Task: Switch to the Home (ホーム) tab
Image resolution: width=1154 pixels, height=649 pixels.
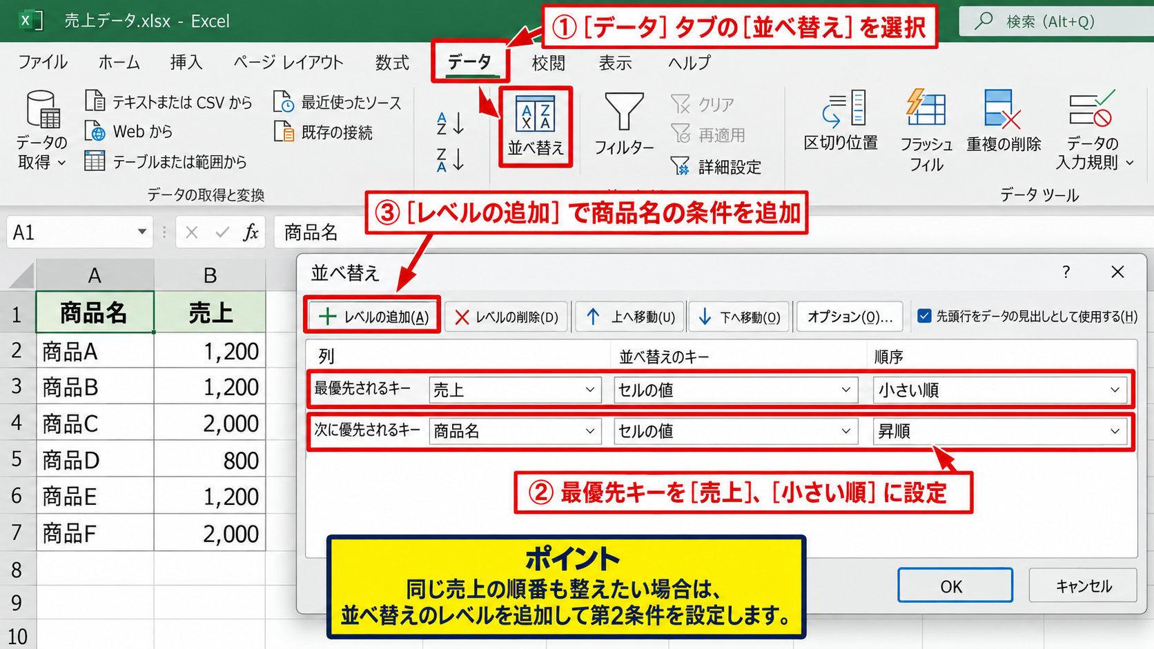Action: click(x=119, y=62)
